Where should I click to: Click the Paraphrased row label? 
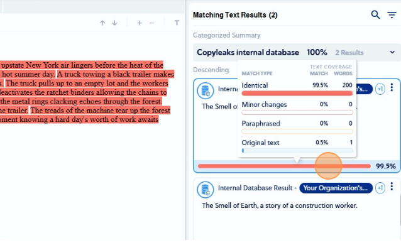coord(261,124)
